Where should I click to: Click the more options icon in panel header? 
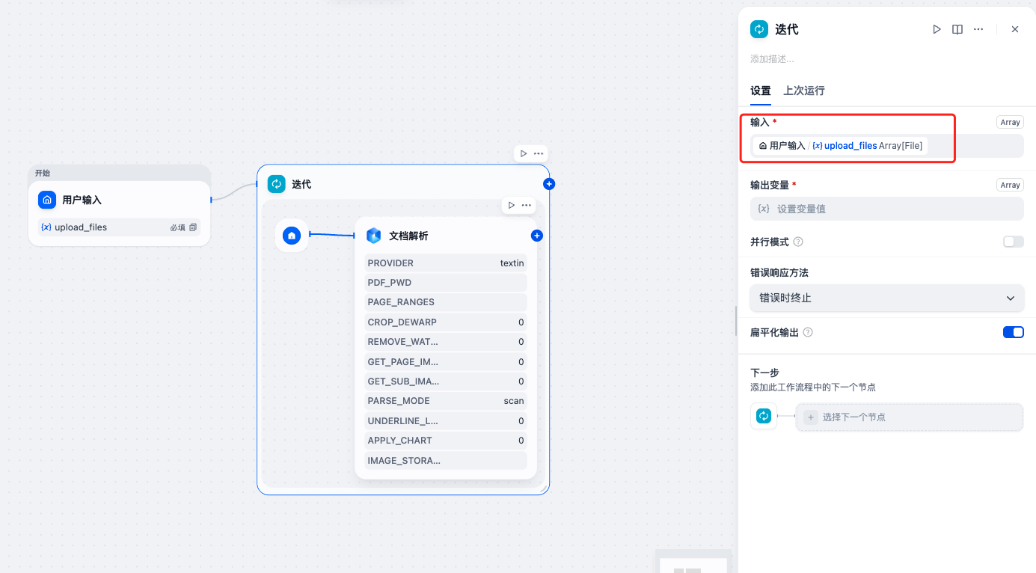pos(978,29)
